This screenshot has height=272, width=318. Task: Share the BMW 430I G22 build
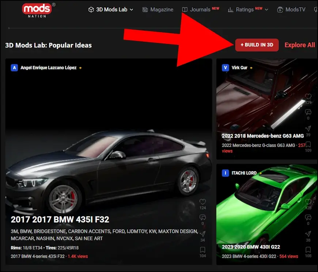[308, 234]
